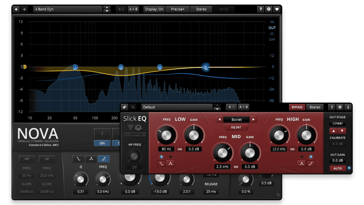Open the 'Default' preset dropdown in SlickEQ
364x205 pixels.
[x=177, y=107]
